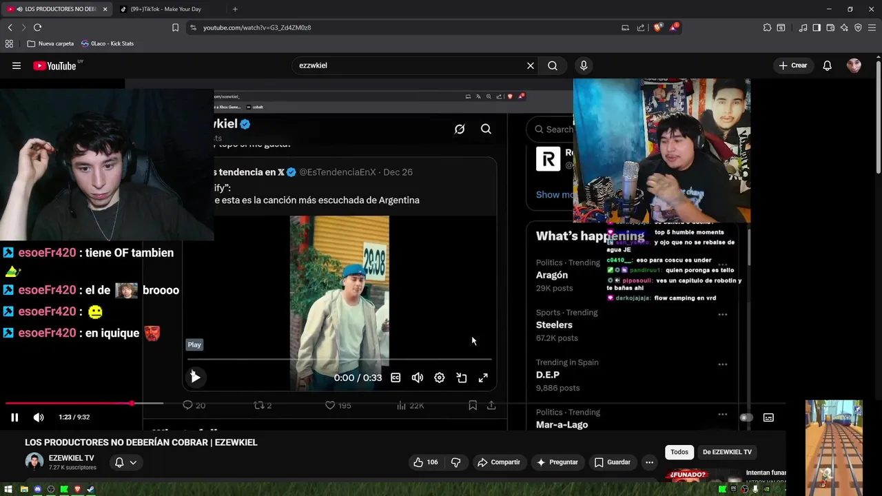Open the bookmarks bar apps grid icon
The height and width of the screenshot is (496, 882).
tap(9, 43)
